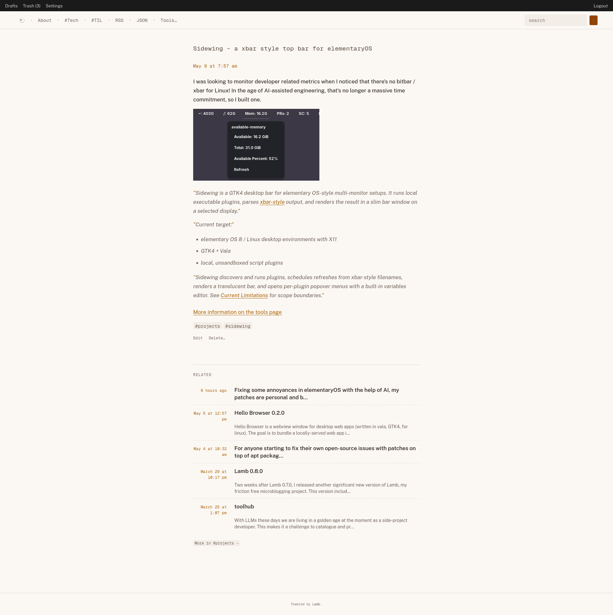The height and width of the screenshot is (615, 613).
Task: Enlarge the Sidewing bar screenshot image
Action: [x=256, y=145]
